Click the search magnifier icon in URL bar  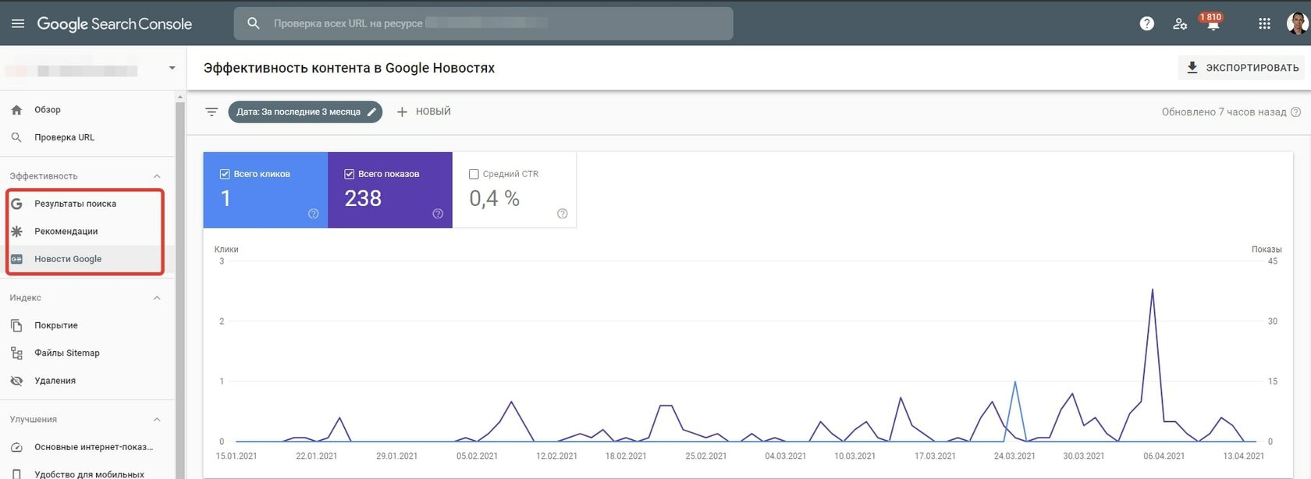point(253,23)
